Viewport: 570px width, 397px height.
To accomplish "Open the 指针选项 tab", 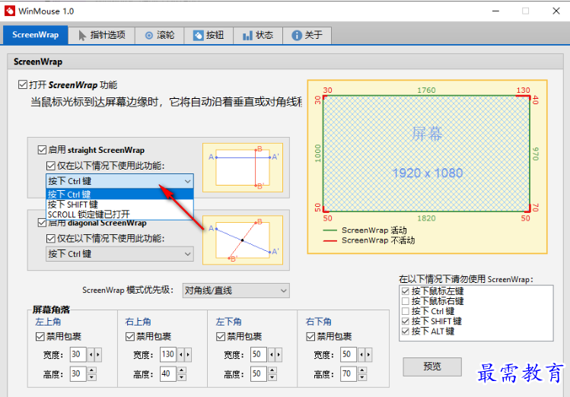I will (101, 36).
